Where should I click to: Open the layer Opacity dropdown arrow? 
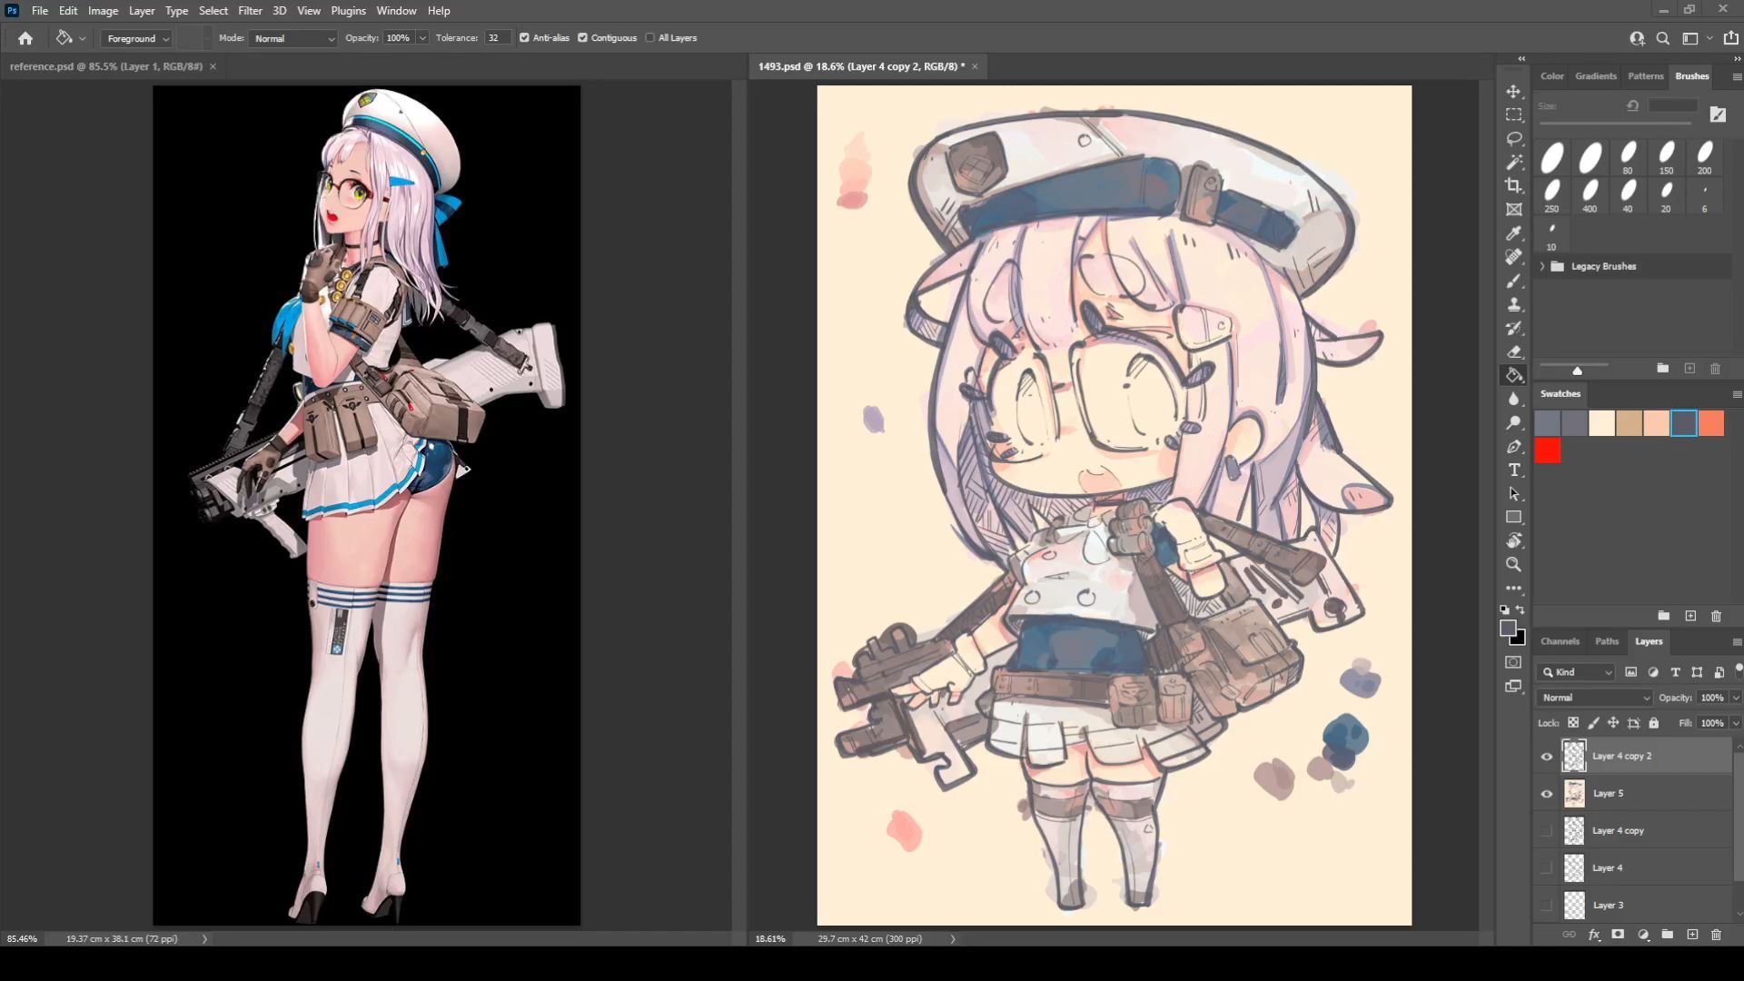pyautogui.click(x=1736, y=698)
